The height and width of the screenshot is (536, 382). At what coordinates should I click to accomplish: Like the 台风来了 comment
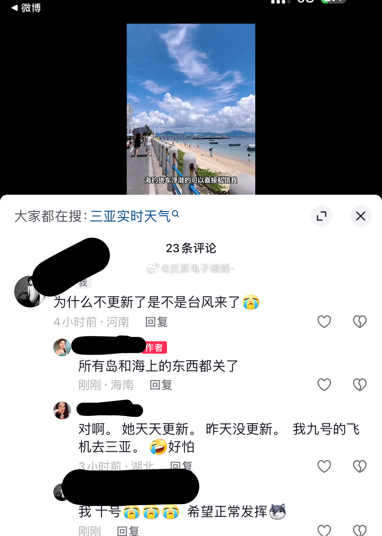[324, 322]
